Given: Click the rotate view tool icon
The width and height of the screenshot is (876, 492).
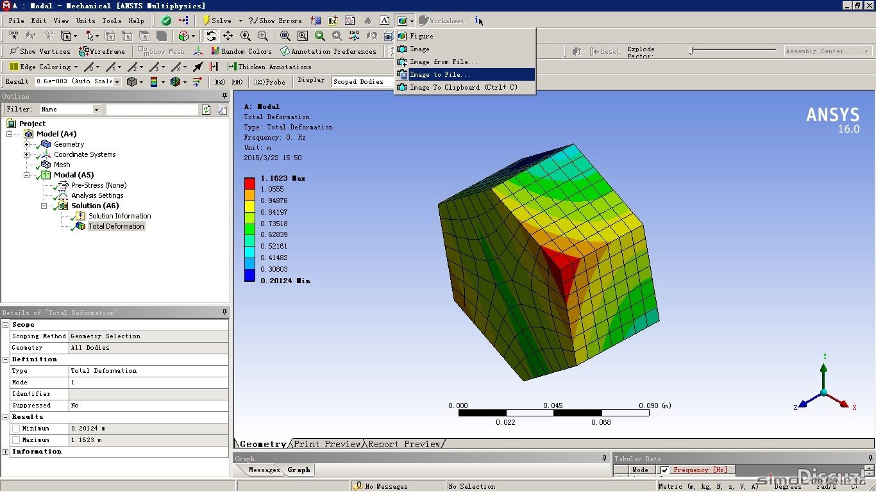Looking at the screenshot, I should click(x=211, y=36).
